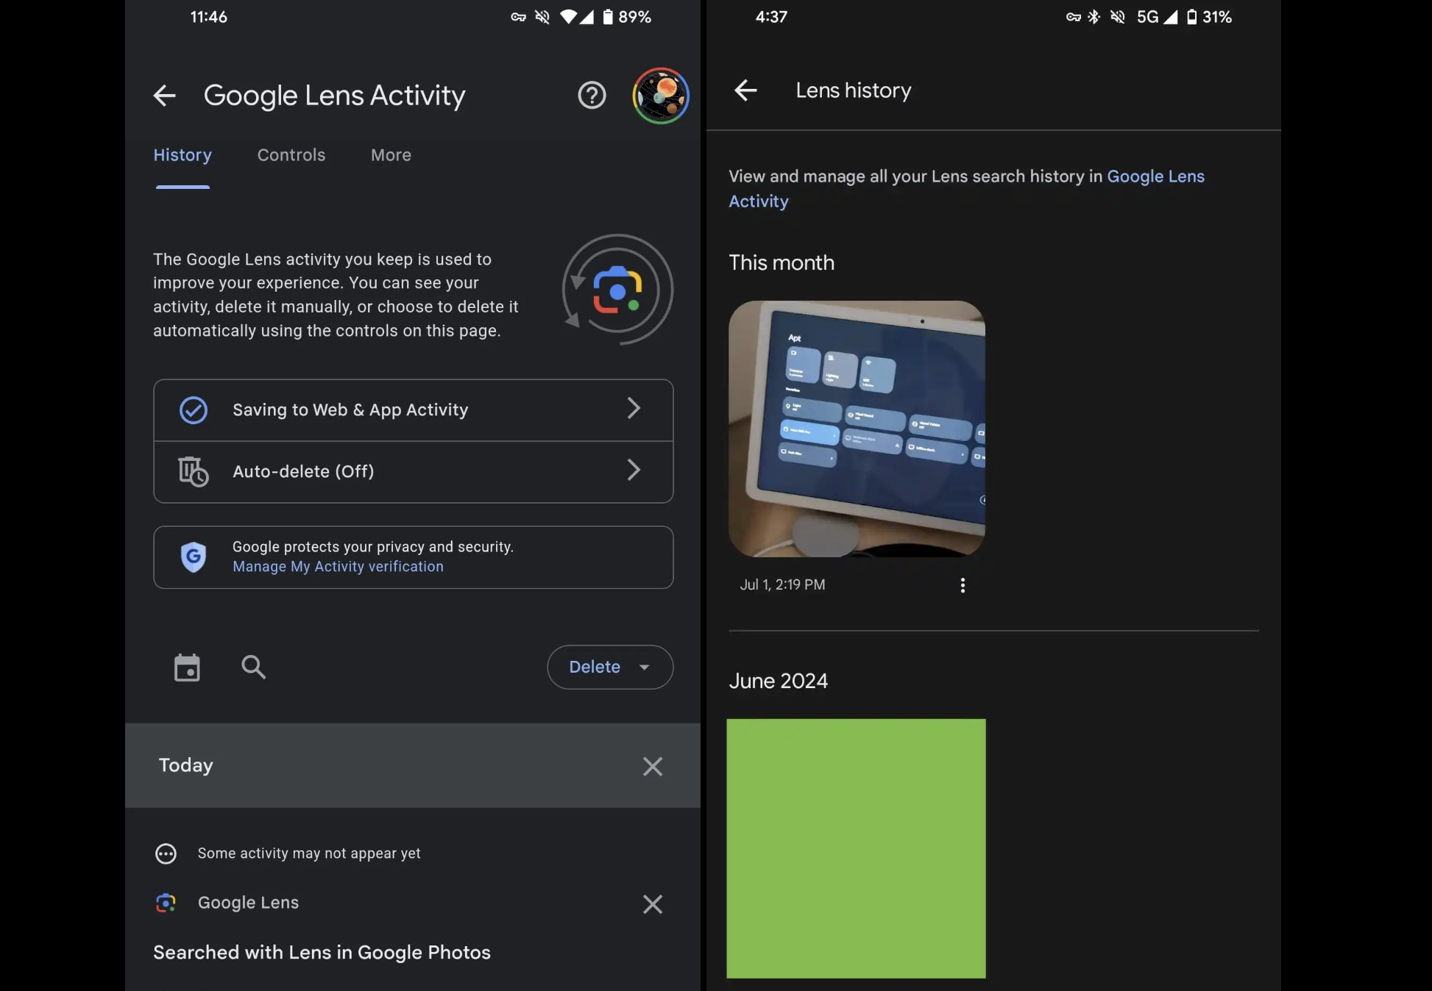Viewport: 1432px width, 991px height.
Task: Expand the Delete dropdown menu
Action: pyautogui.click(x=609, y=667)
